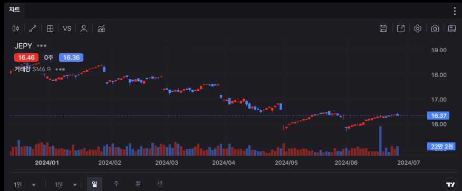The width and height of the screenshot is (462, 191).
Task: Open chart settings gear icon
Action: [x=418, y=28]
